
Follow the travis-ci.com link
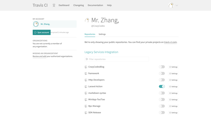pyautogui.click(x=170, y=42)
